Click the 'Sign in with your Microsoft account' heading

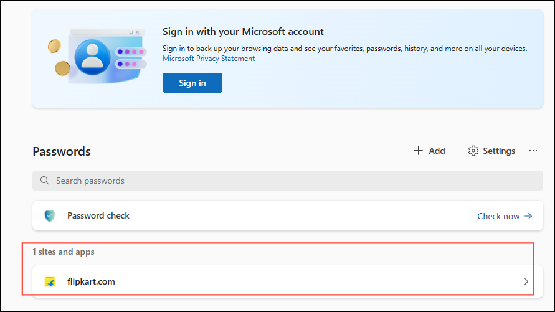(243, 32)
